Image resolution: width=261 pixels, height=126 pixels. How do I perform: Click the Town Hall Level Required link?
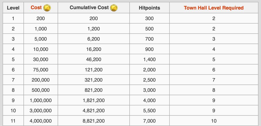214,8
